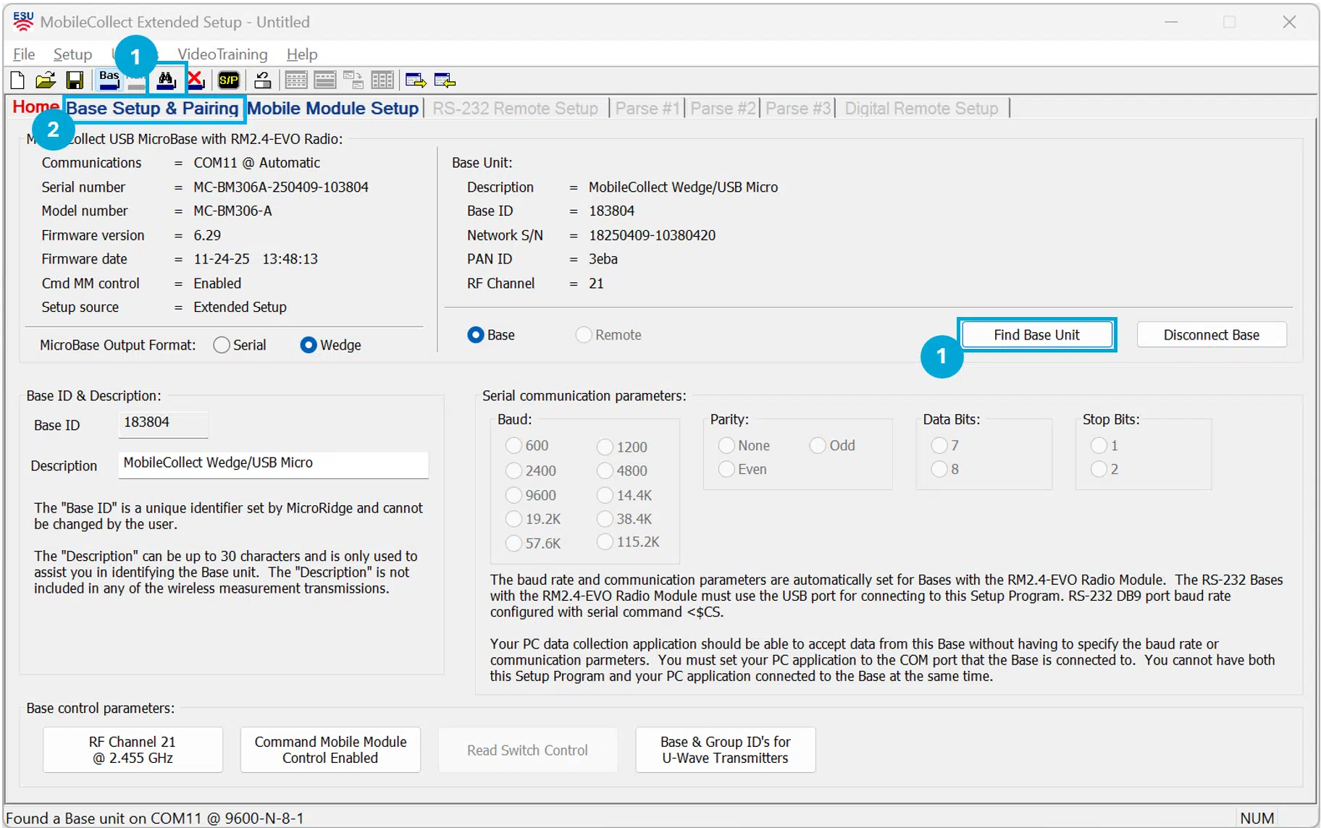The width and height of the screenshot is (1321, 828).
Task: Open a setup file with the folder icon
Action: [x=46, y=80]
